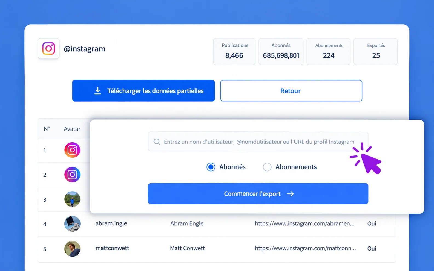434x271 pixels.
Task: Click the @instagram account name
Action: click(x=85, y=49)
